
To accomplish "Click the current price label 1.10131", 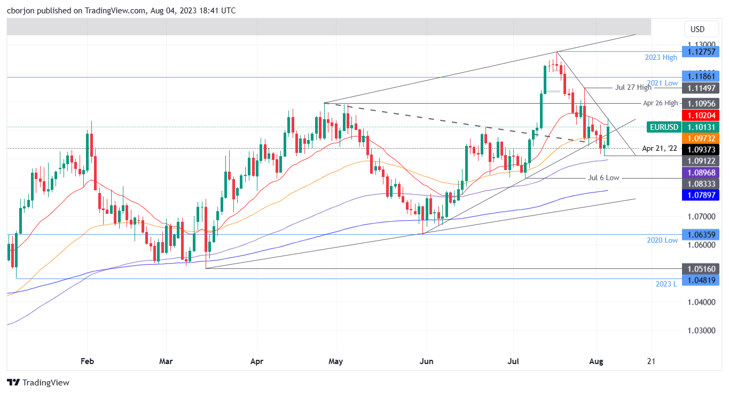I will (x=702, y=127).
